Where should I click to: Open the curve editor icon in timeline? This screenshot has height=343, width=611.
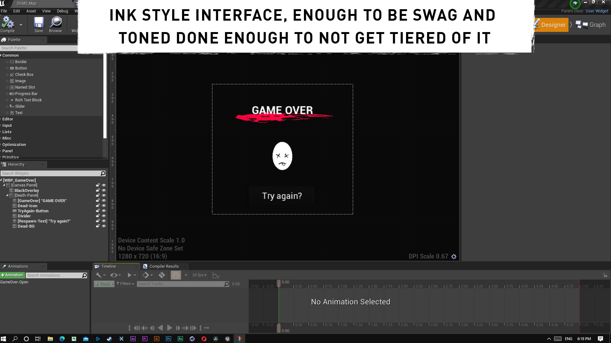[216, 275]
